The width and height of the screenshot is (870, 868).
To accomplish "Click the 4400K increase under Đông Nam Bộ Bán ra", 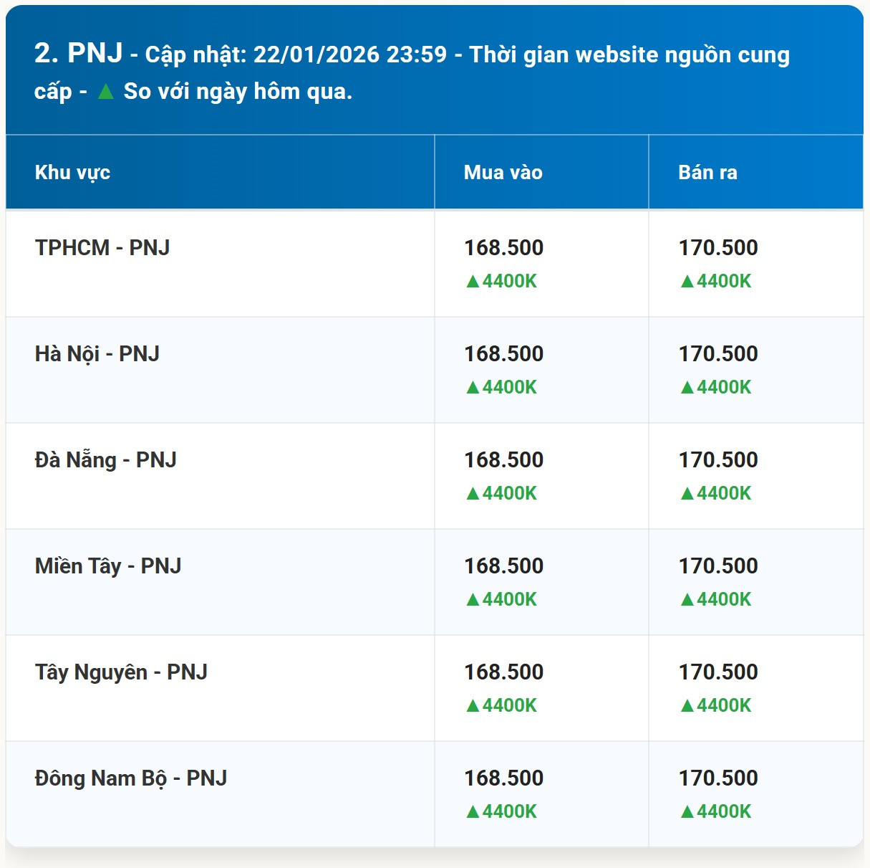I will 716,811.
